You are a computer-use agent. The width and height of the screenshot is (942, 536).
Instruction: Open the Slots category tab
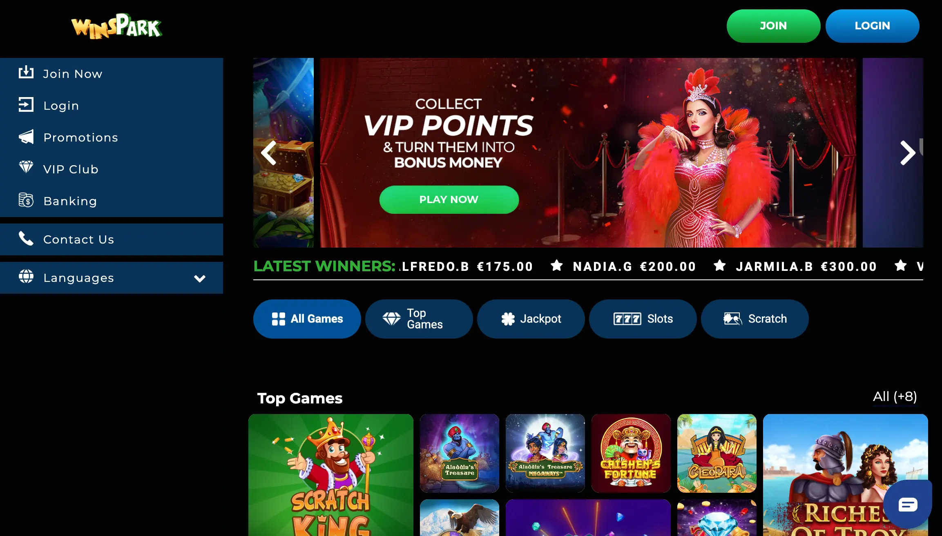643,319
